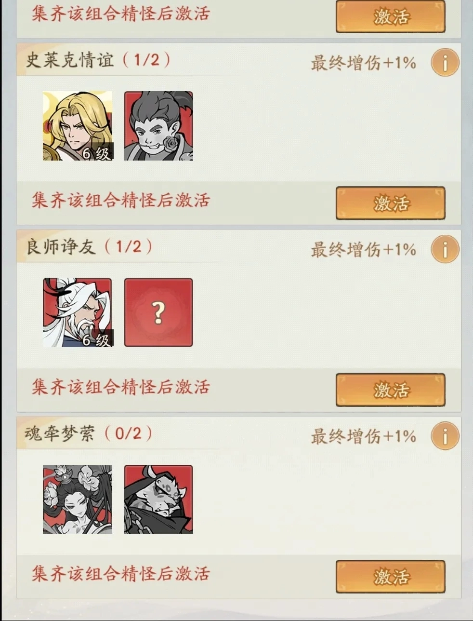Click 激活 button under 魂牵梦萦
473x621 pixels.
[x=390, y=576]
